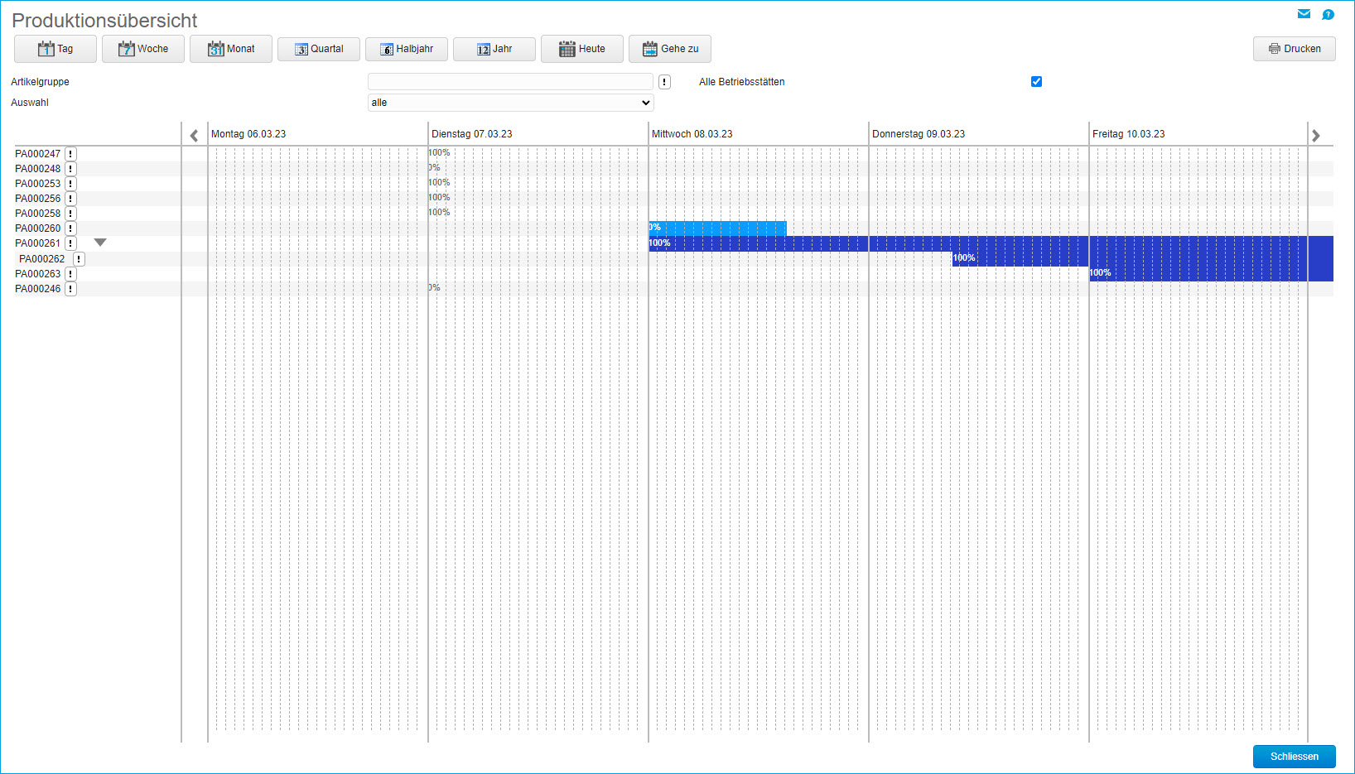
Task: Collapse the PA000261 sub-orders triangle
Action: [100, 243]
